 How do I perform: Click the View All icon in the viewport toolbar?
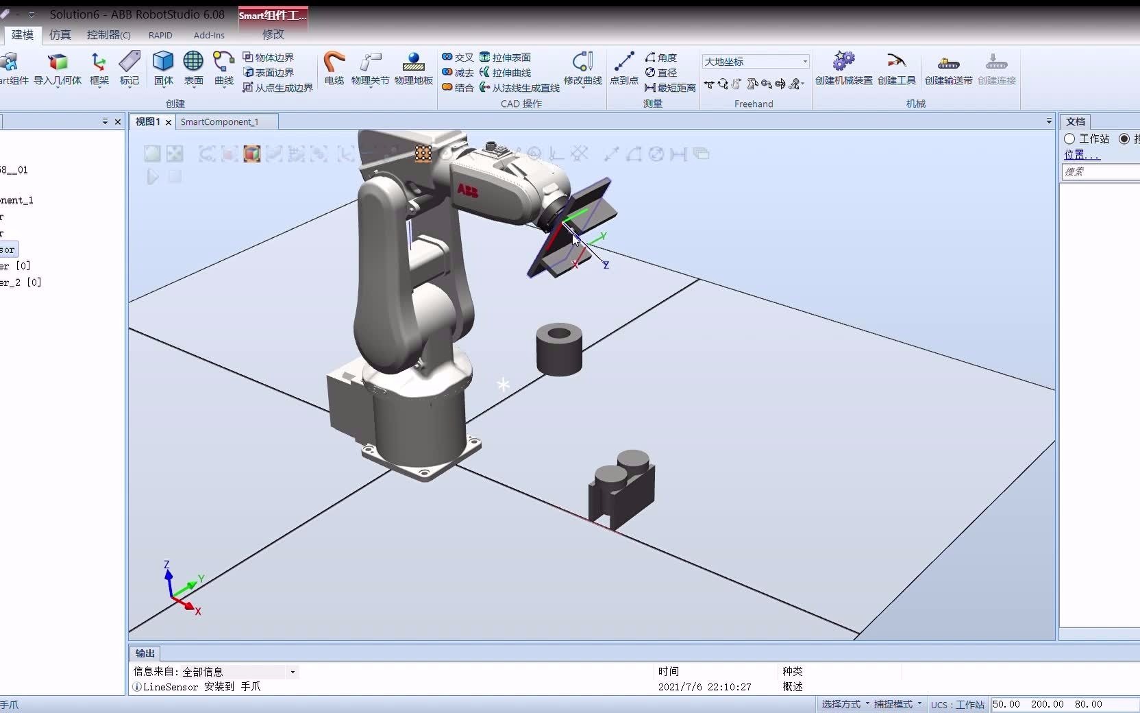(152, 154)
